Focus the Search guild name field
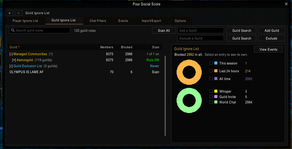Viewport: 292px width, 149px height. click(40, 30)
